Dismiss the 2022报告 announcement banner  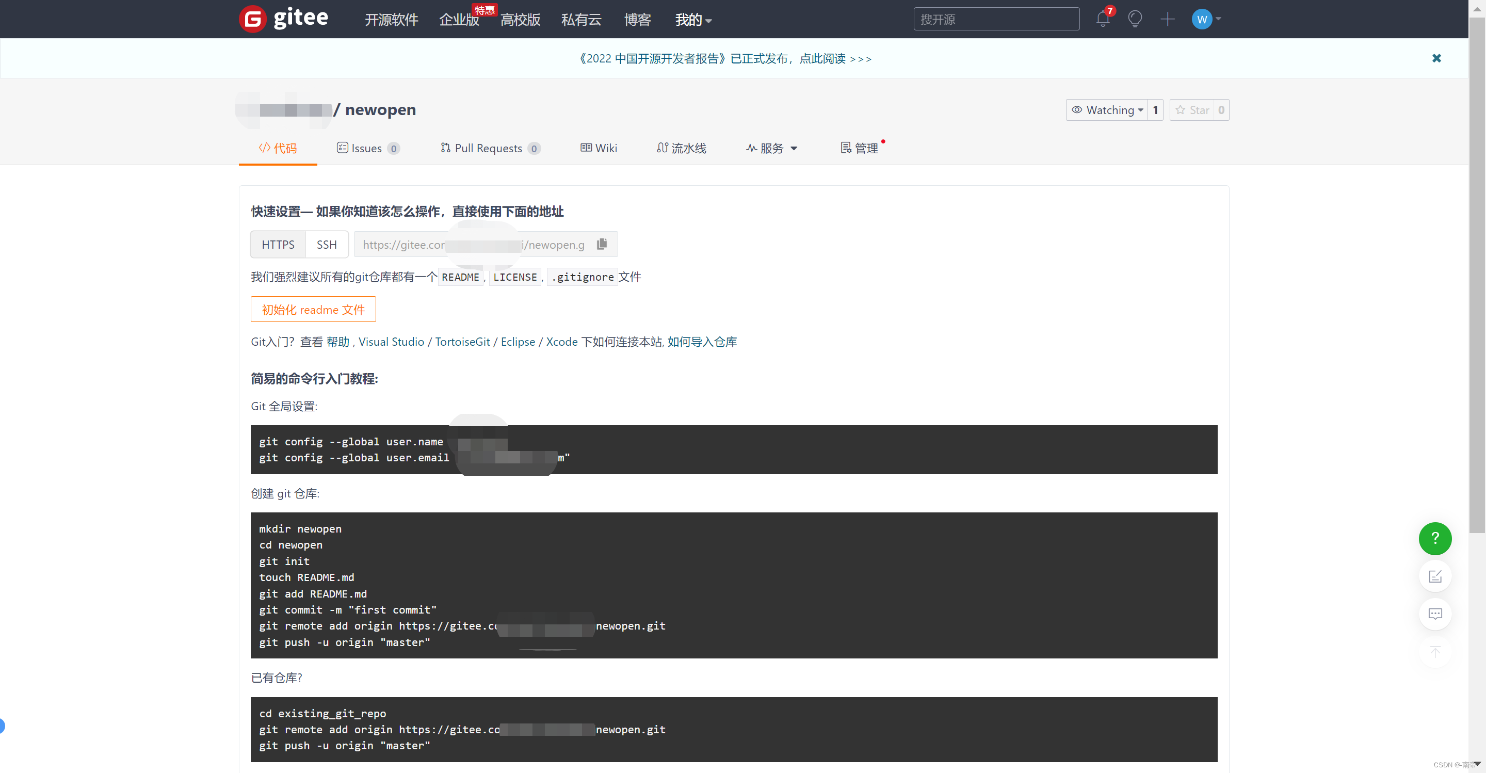pos(1437,58)
